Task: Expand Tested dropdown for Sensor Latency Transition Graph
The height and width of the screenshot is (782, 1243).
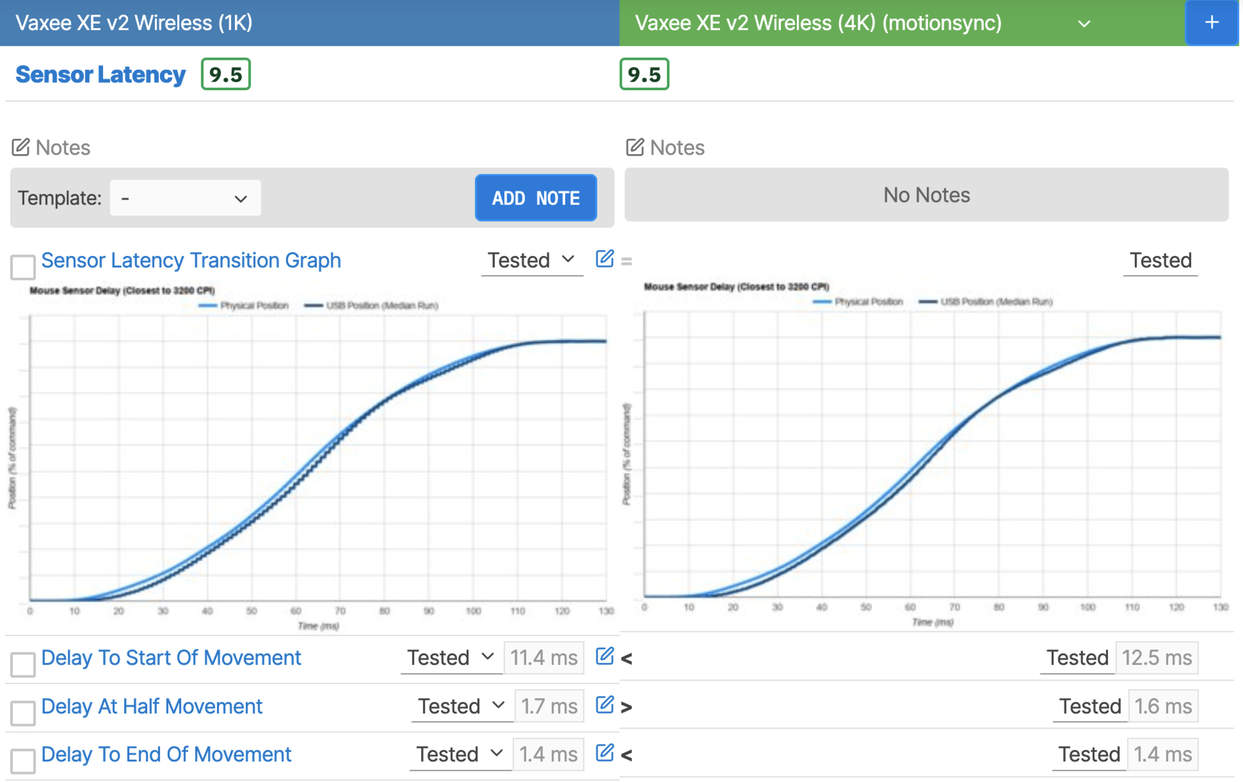Action: point(532,260)
